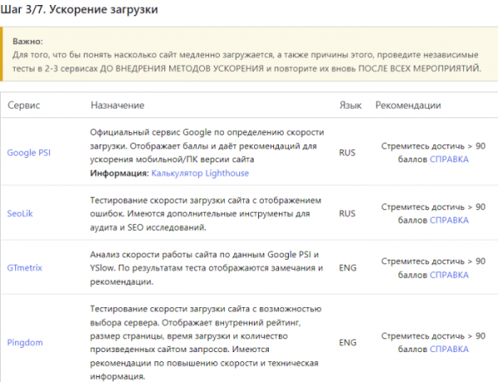Click 'Стремитесь достичь > 90' in Pingdom row
Screen dimensions: 498x382
click(x=433, y=336)
